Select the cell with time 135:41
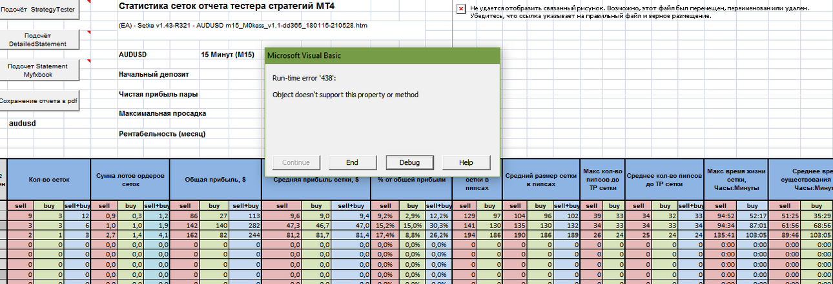The width and height of the screenshot is (833, 284). click(x=720, y=234)
